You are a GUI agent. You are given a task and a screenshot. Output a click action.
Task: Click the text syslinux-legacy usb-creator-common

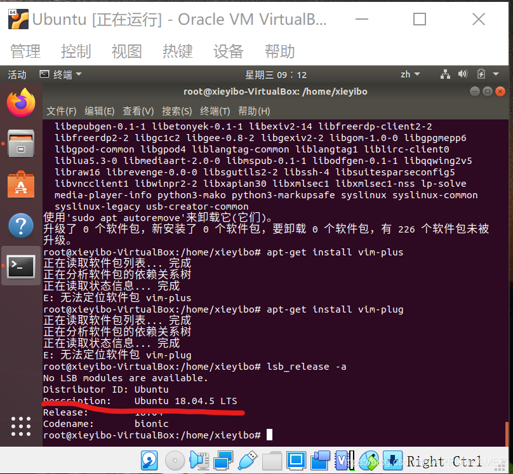pos(152,207)
